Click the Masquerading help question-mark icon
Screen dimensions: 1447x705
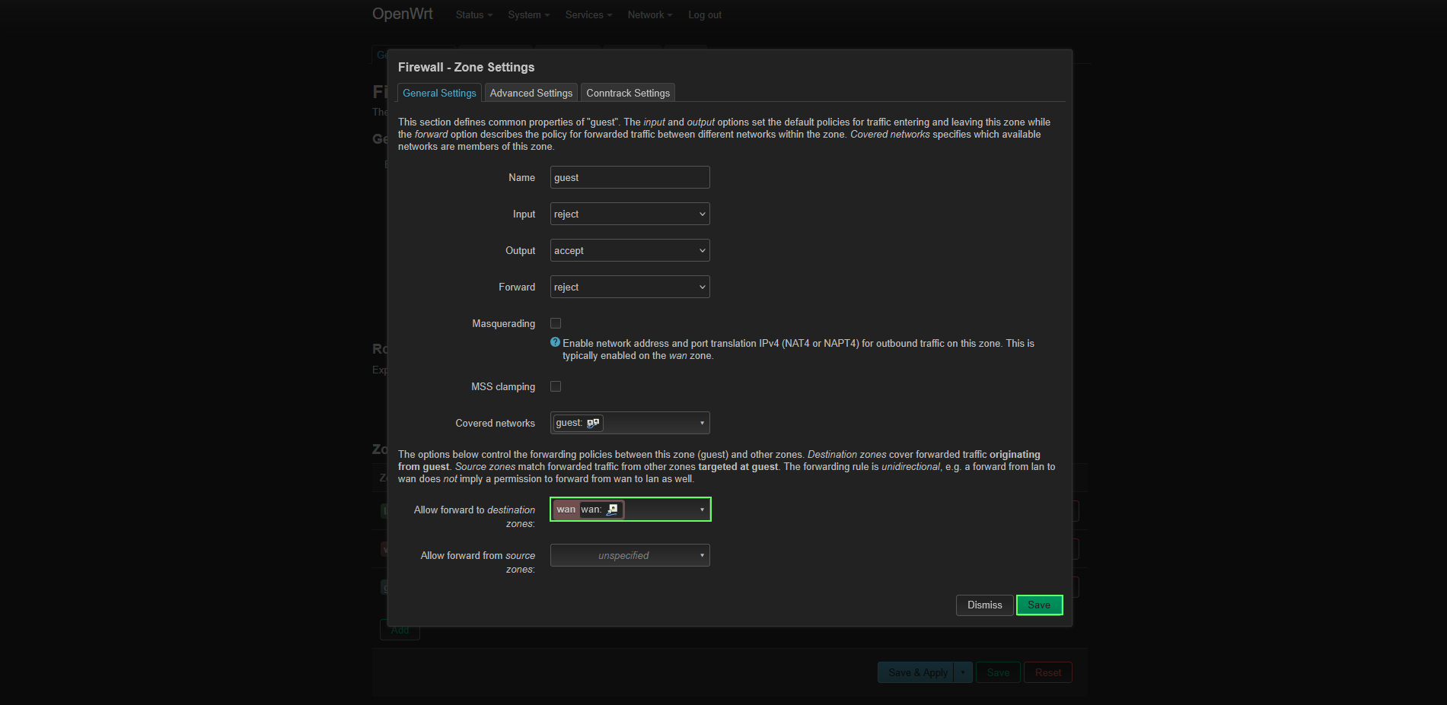(555, 342)
